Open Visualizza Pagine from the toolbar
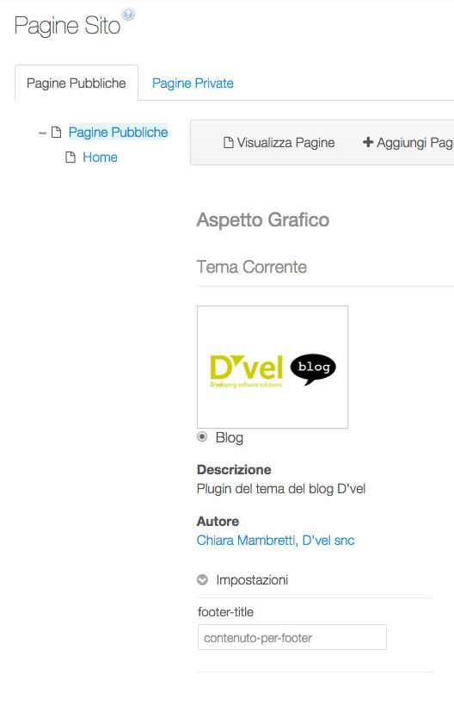Screen dimensions: 454x705 pos(279,143)
